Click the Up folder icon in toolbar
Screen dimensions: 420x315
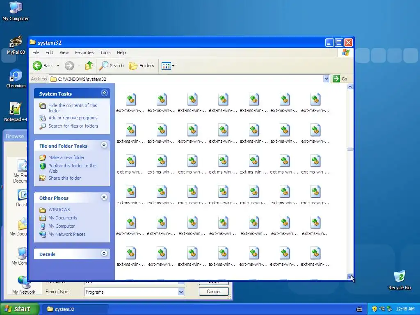pos(89,66)
